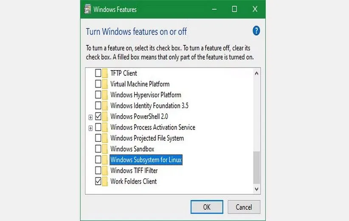Click the scrollbar down arrow
The image size is (349, 221).
[256, 189]
